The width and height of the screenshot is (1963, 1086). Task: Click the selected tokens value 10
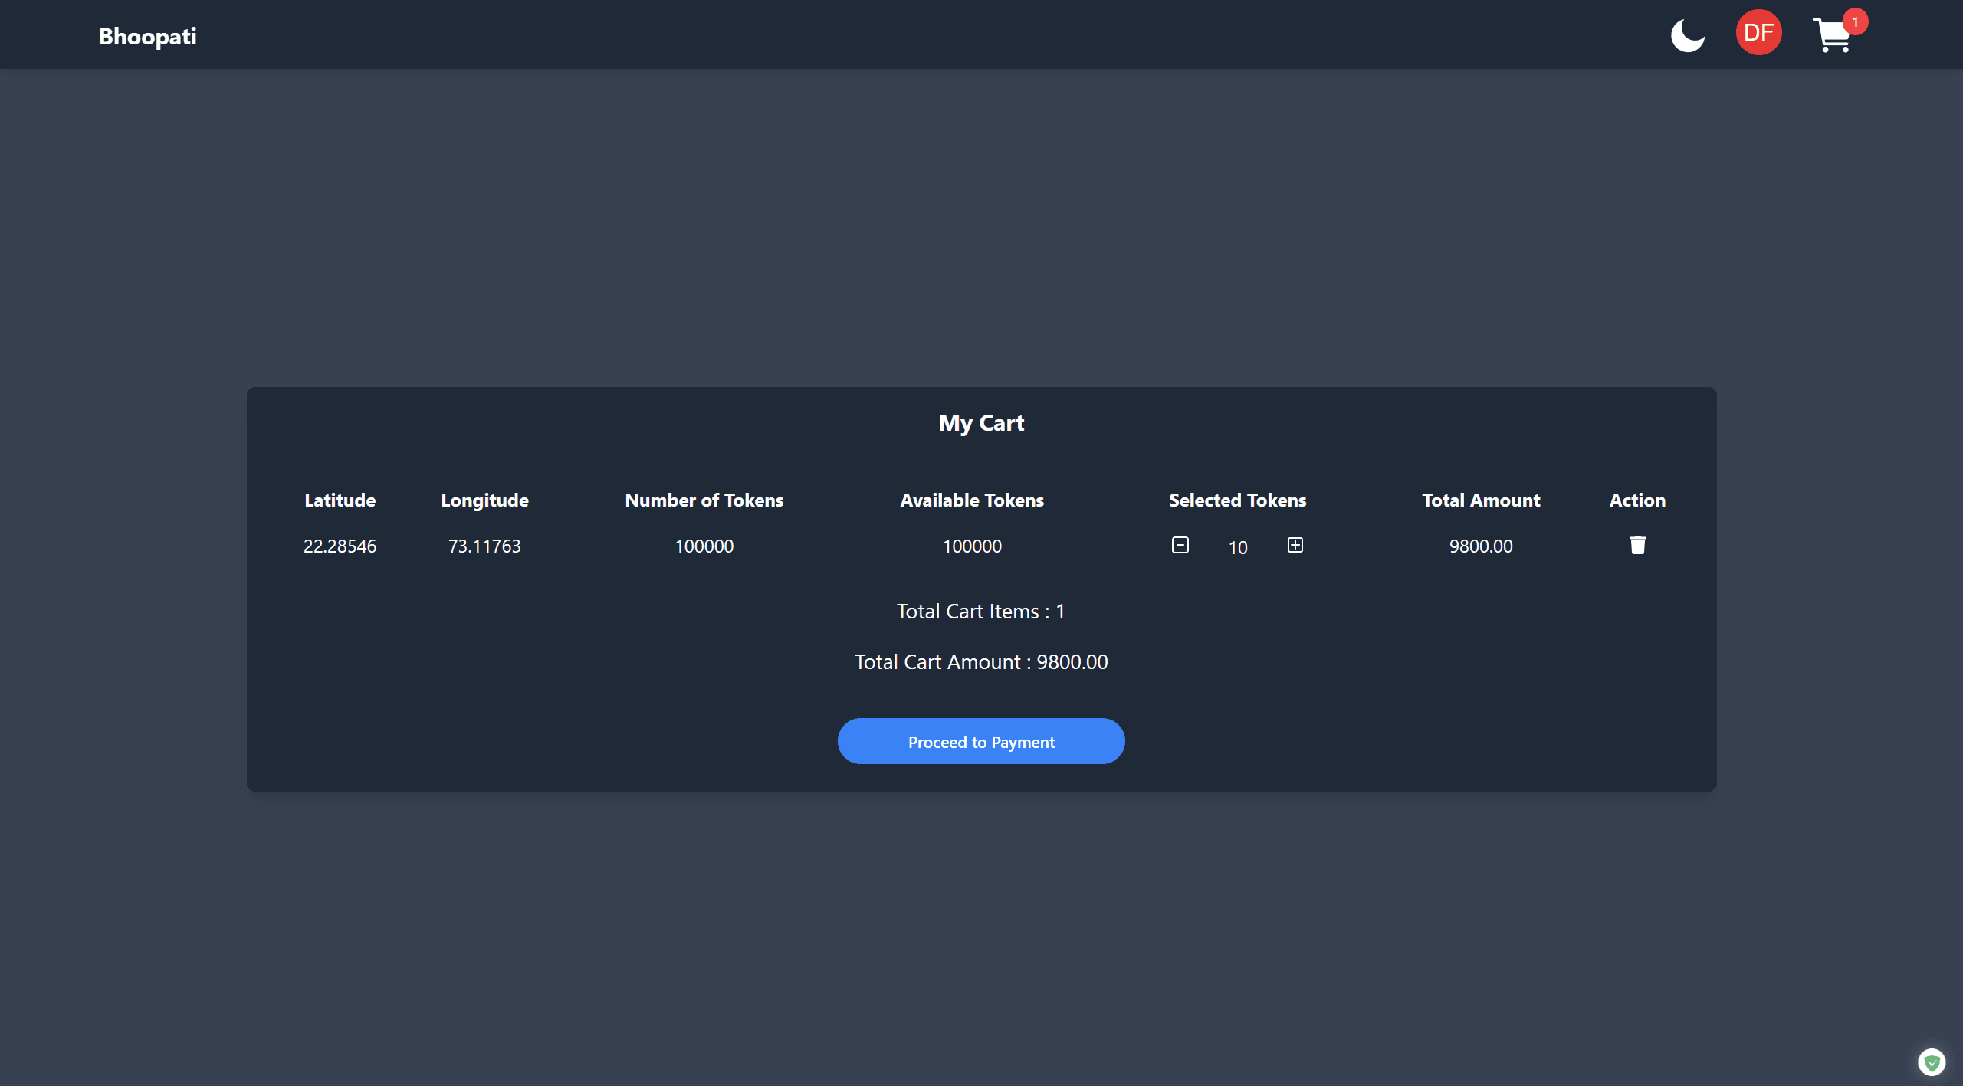pos(1238,547)
